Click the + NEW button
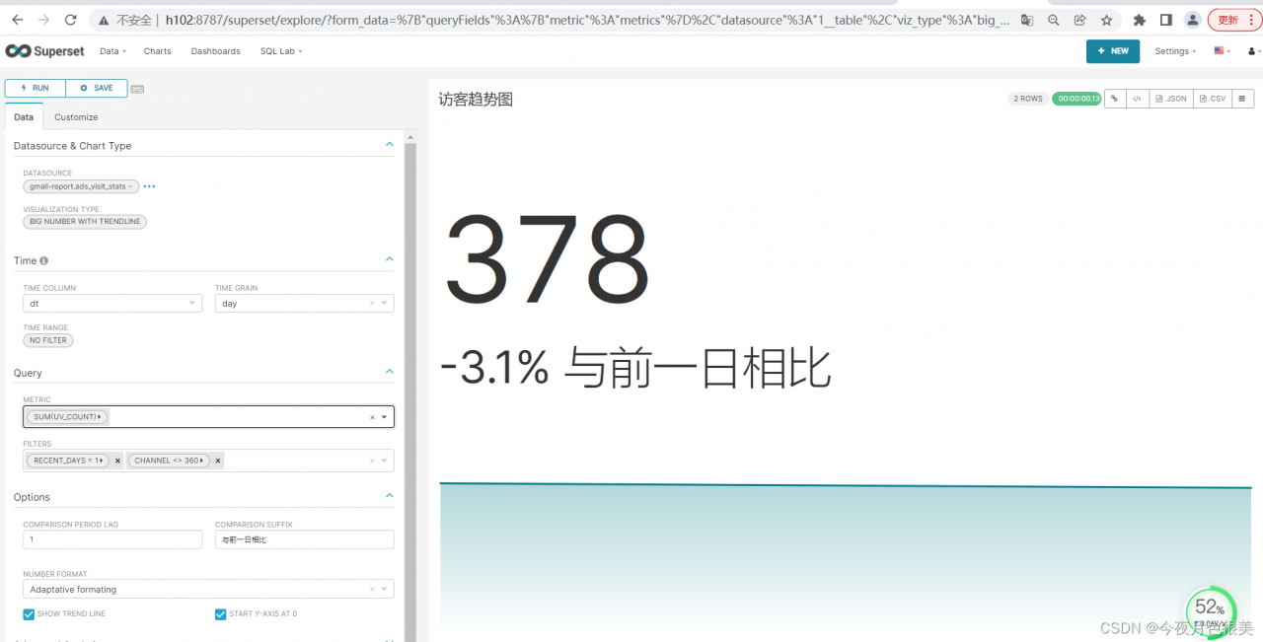The width and height of the screenshot is (1263, 642). pos(1113,51)
